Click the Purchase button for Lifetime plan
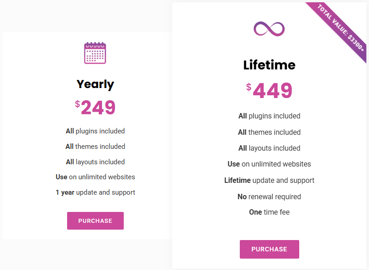This screenshot has width=369, height=270. [x=269, y=249]
